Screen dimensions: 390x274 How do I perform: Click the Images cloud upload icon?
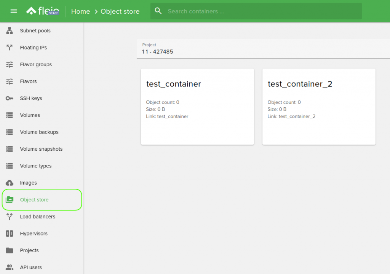(10, 183)
